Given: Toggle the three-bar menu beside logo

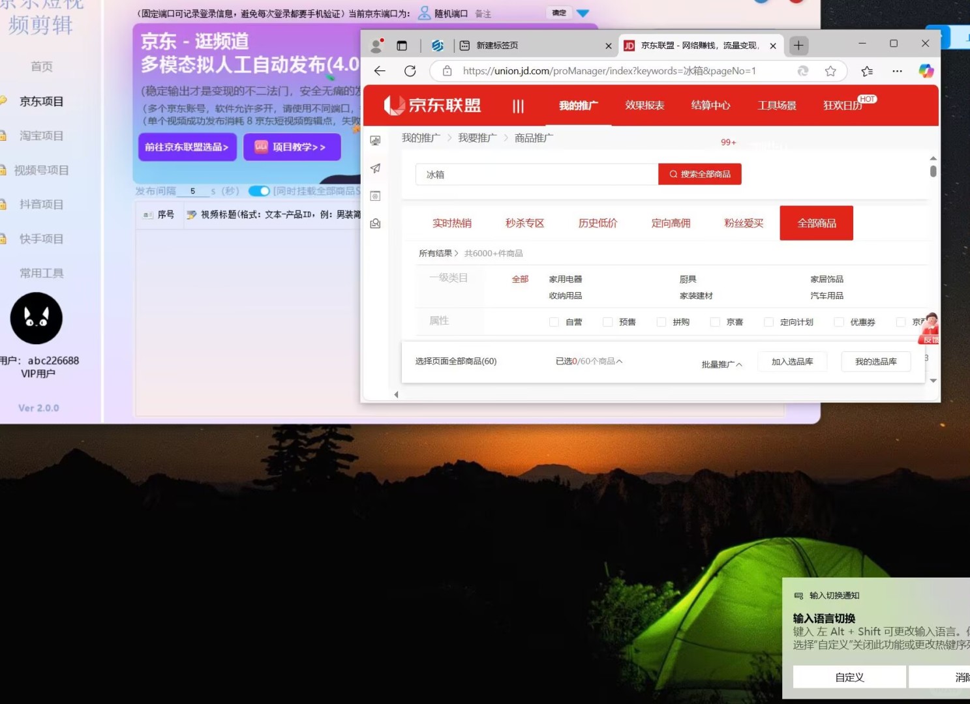Looking at the screenshot, I should [519, 106].
